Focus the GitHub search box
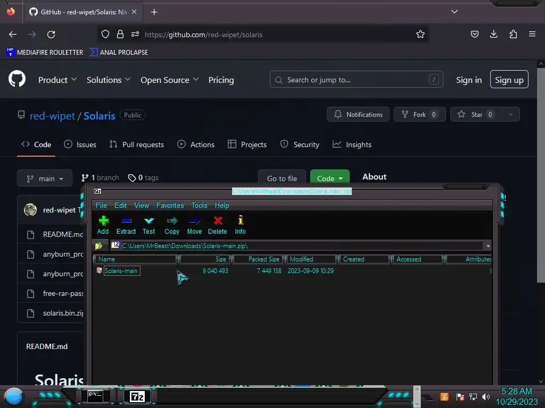 (x=356, y=80)
